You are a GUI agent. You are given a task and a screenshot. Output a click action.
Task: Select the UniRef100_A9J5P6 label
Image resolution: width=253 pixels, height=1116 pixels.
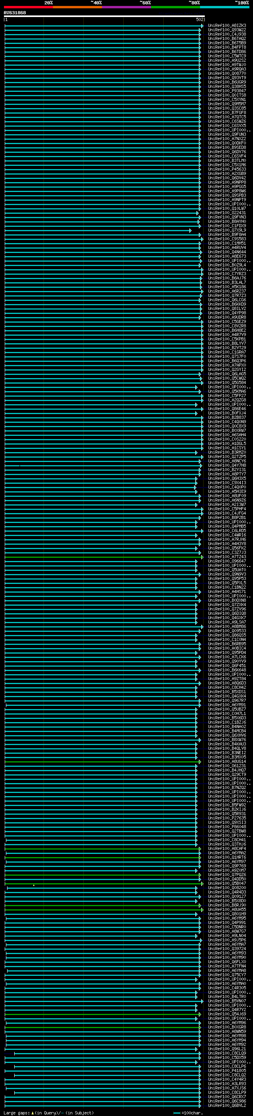click(227, 940)
